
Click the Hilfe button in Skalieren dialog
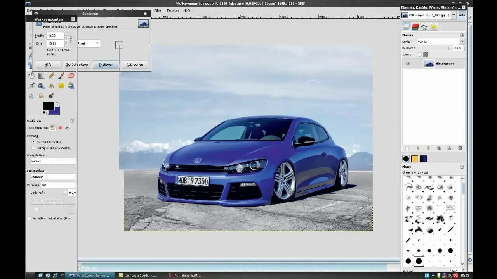[48, 65]
